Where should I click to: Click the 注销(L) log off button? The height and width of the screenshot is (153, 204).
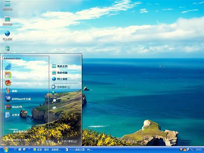50,141
